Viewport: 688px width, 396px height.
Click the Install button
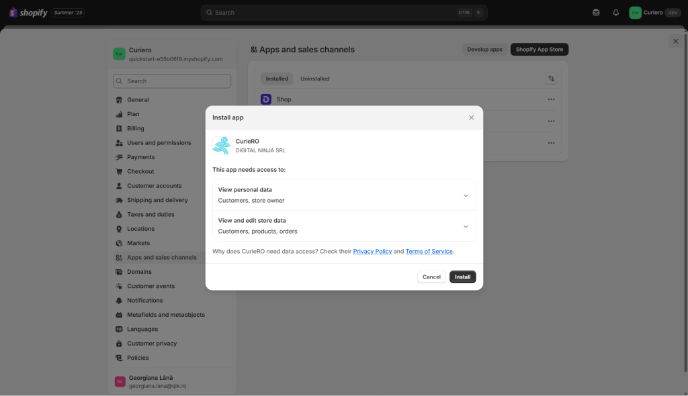462,277
